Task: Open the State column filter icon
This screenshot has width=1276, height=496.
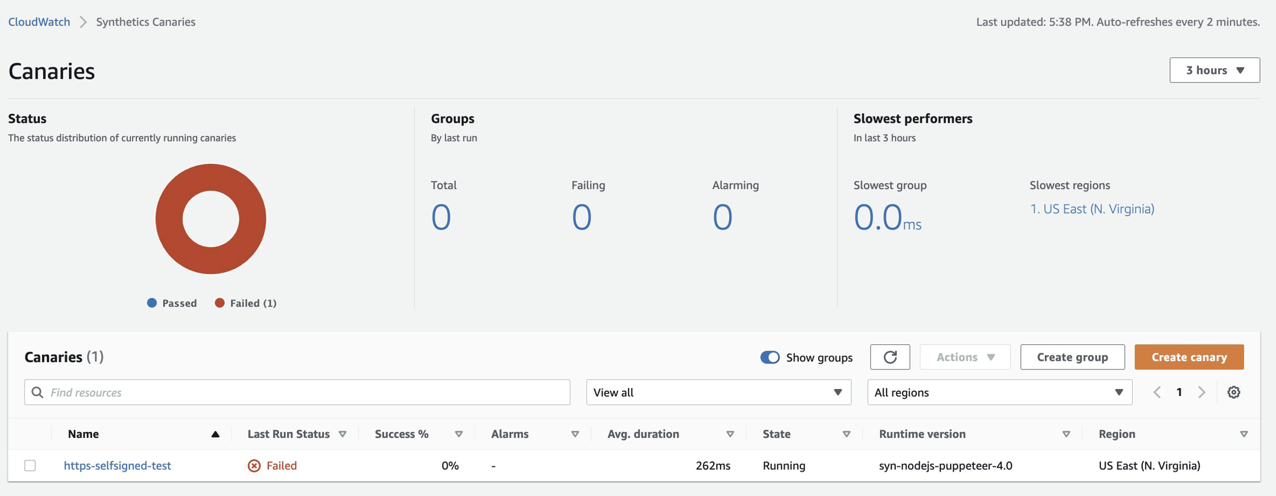Action: (846, 434)
